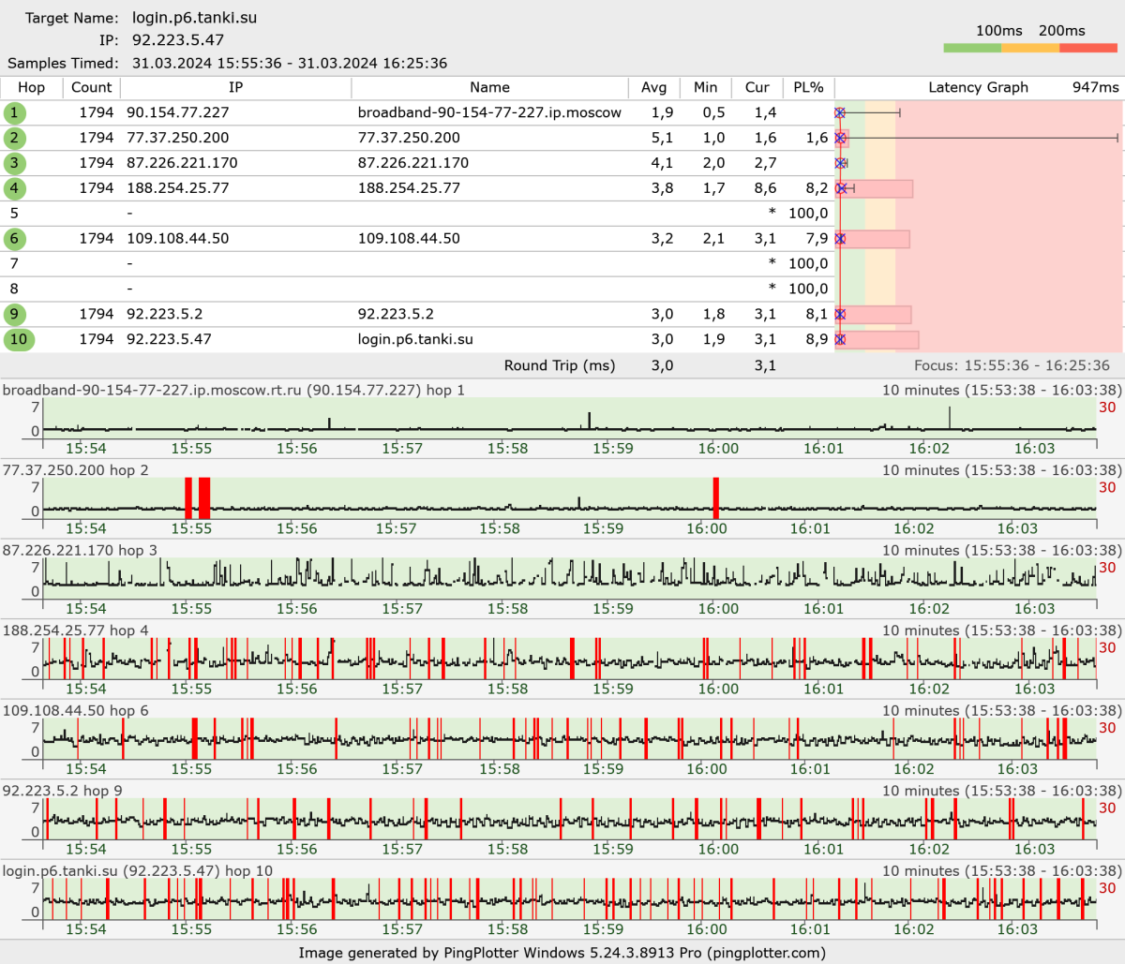Viewport: 1125px width, 964px height.
Task: Click the hop 3 green circle marker
Action: pos(14,163)
